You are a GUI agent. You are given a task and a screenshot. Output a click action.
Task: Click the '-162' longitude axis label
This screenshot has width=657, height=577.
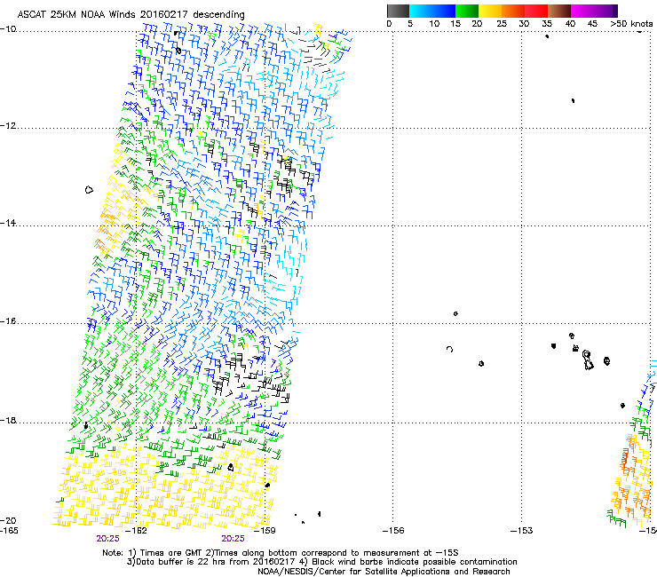pos(137,531)
